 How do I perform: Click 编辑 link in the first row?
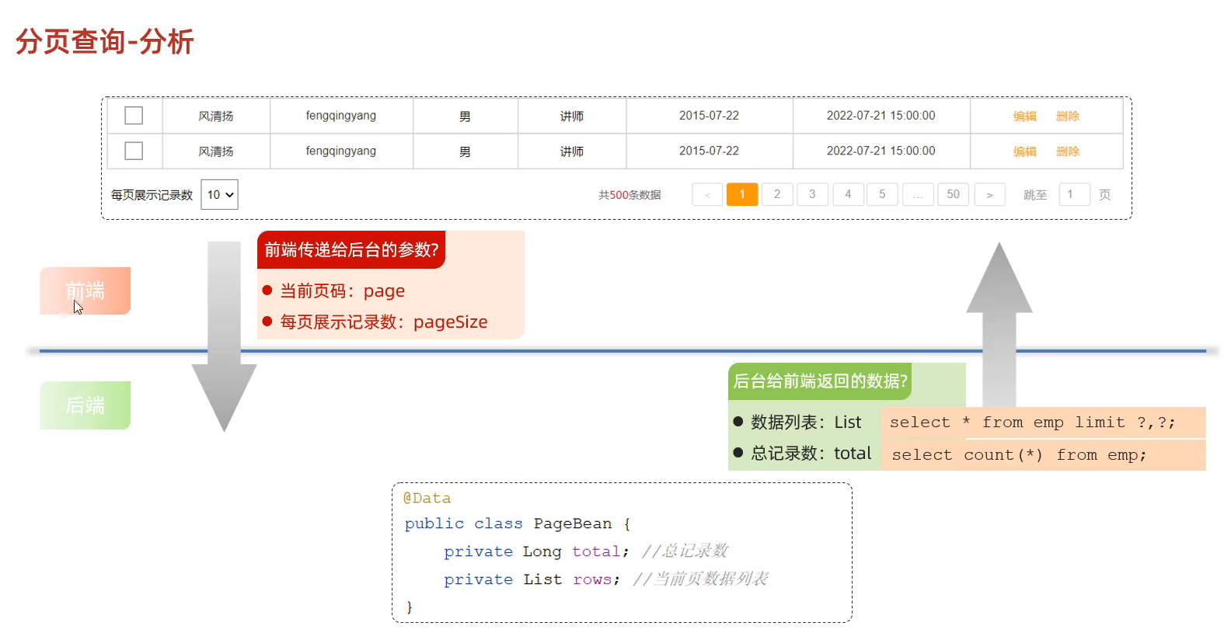[x=1024, y=116]
